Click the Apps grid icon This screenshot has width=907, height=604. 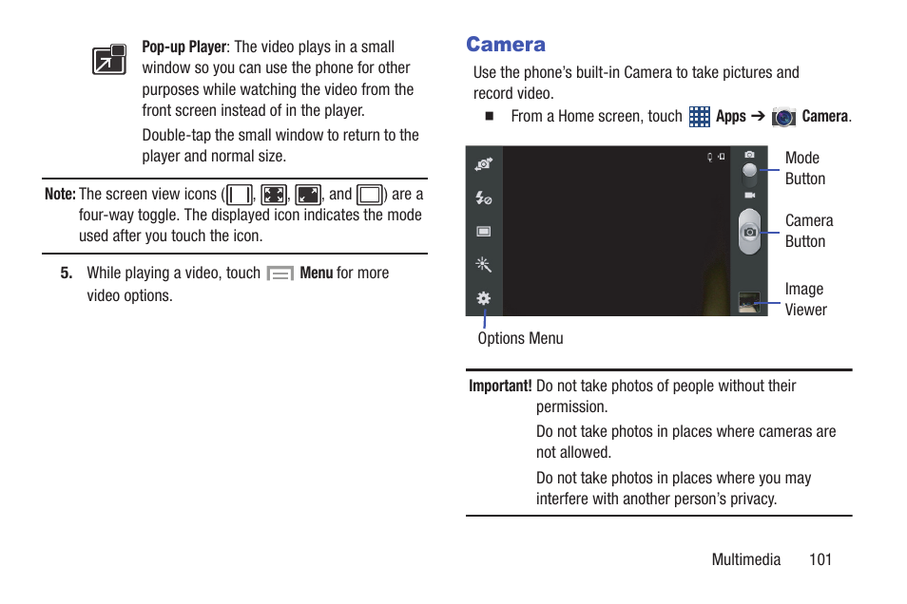tap(700, 117)
